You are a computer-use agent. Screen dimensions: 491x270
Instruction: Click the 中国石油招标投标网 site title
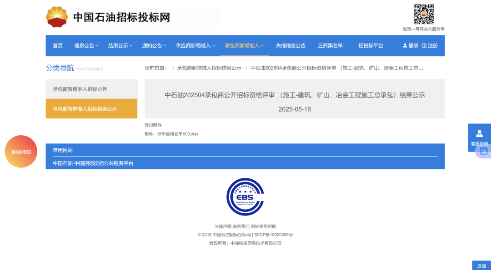pos(121,17)
